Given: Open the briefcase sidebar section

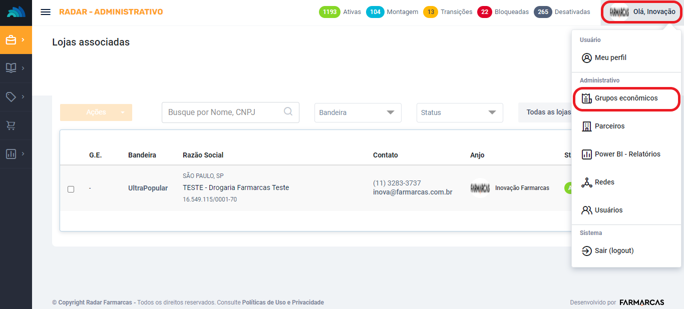Looking at the screenshot, I should point(16,40).
